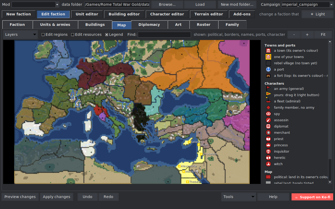This screenshot has width=335, height=209.
Task: Click the rebel village legend icon
Action: pos(268,63)
